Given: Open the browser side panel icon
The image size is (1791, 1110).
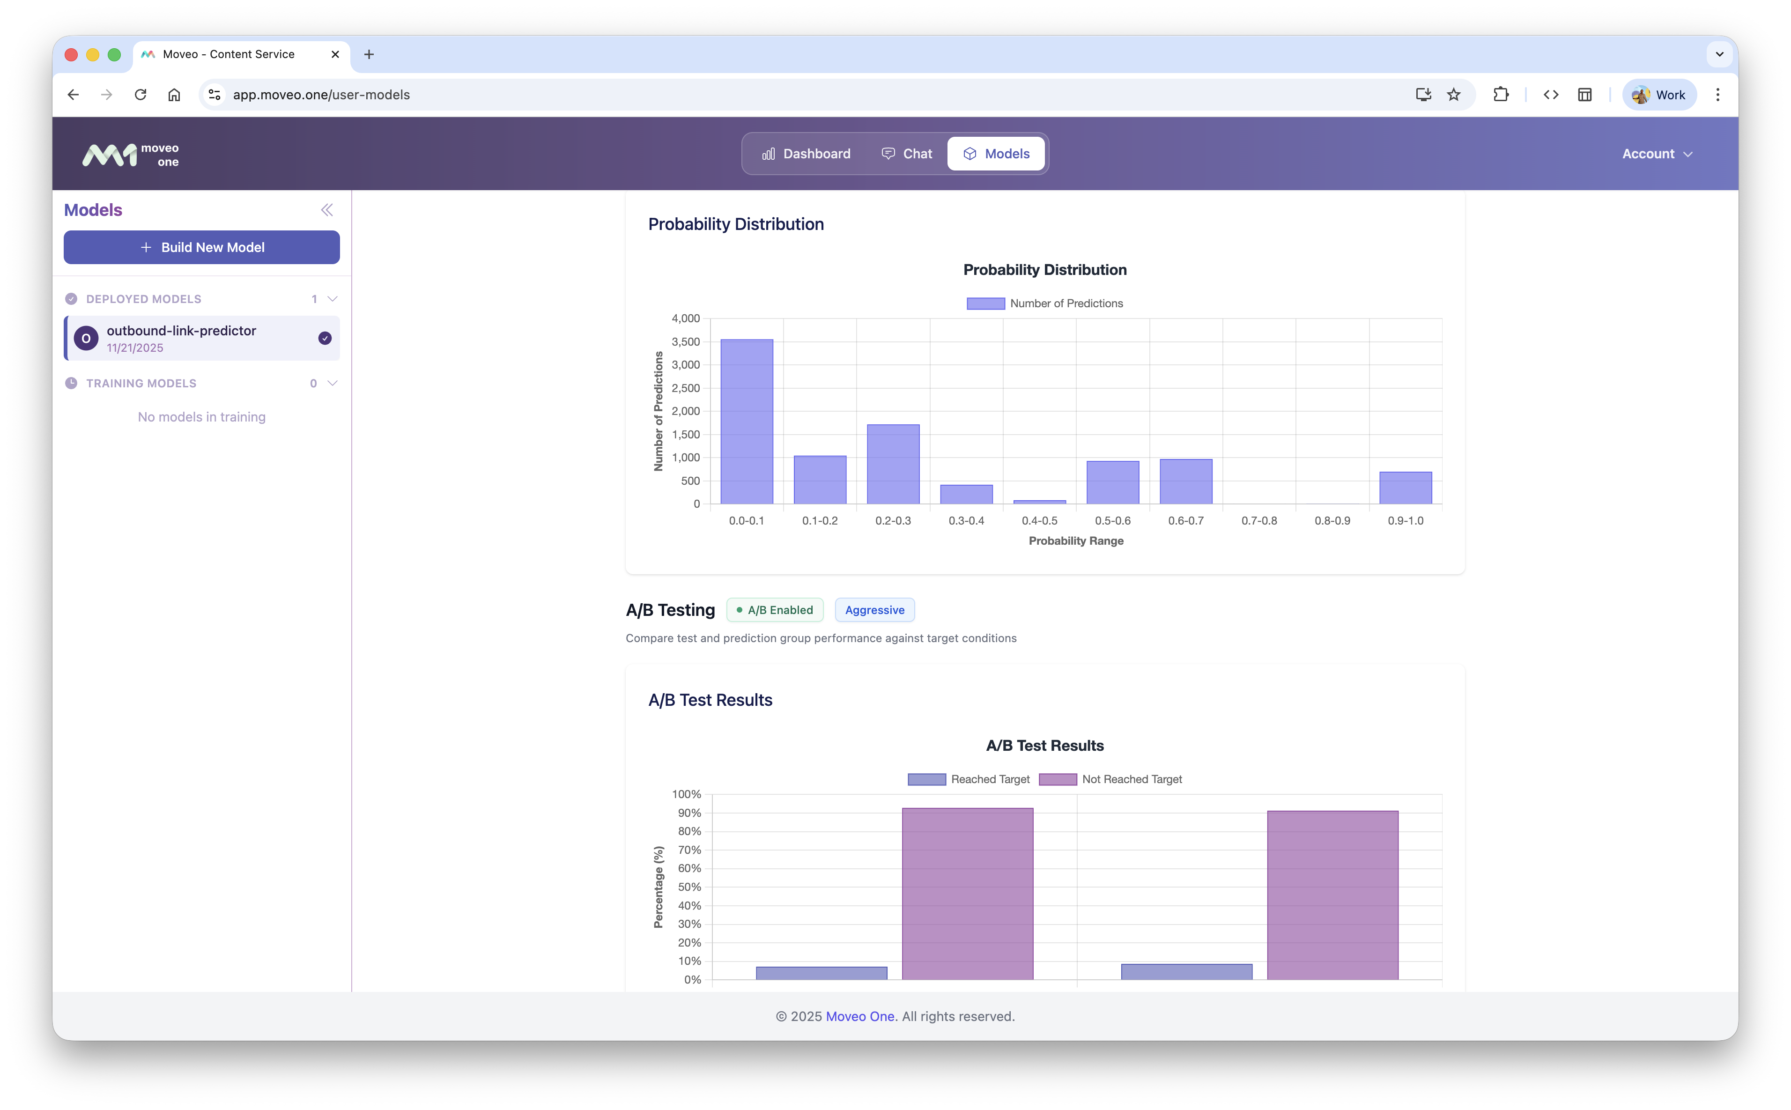Looking at the screenshot, I should point(1585,95).
